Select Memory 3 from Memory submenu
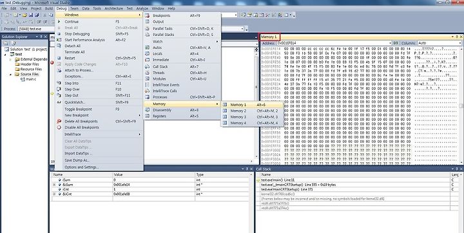This screenshot has width=464, height=233. click(x=253, y=116)
